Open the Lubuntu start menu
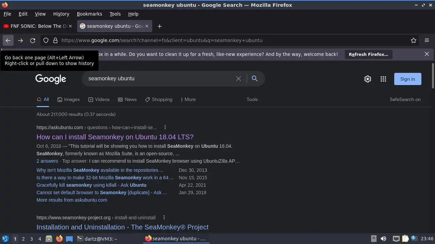 coord(5,239)
